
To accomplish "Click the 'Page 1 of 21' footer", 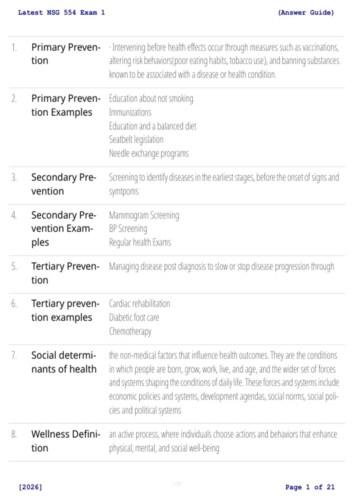I will click(310, 487).
